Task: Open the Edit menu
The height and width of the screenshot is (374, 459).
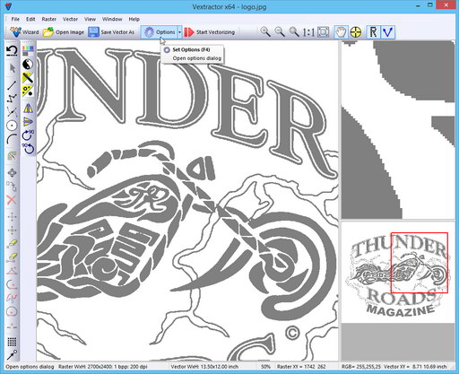Action: (x=30, y=19)
